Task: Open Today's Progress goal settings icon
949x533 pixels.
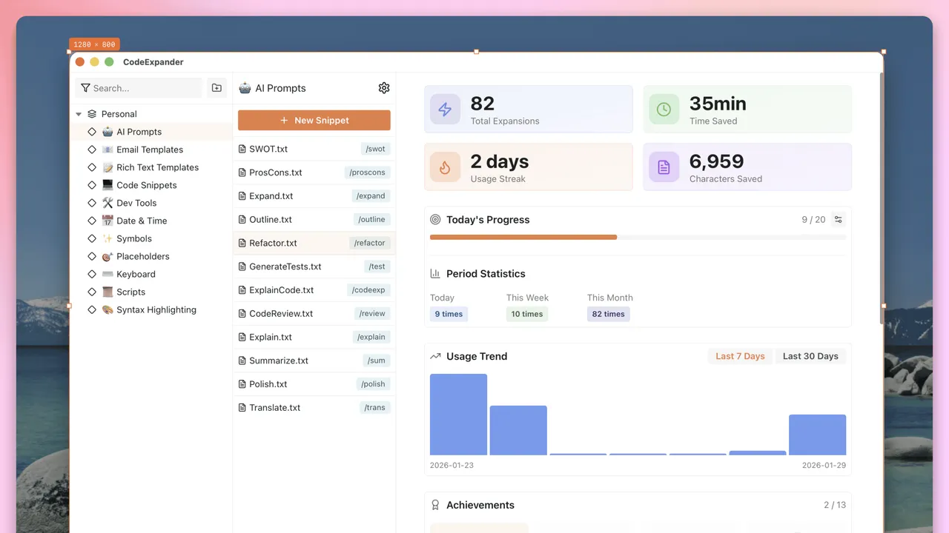Action: [839, 220]
